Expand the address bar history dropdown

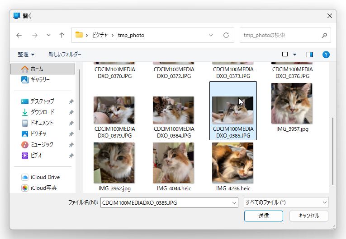tap(211, 35)
